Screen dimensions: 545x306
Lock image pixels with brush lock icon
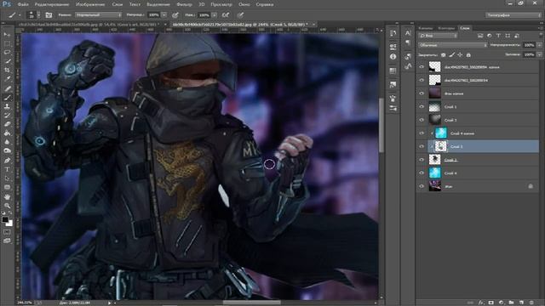coord(452,54)
